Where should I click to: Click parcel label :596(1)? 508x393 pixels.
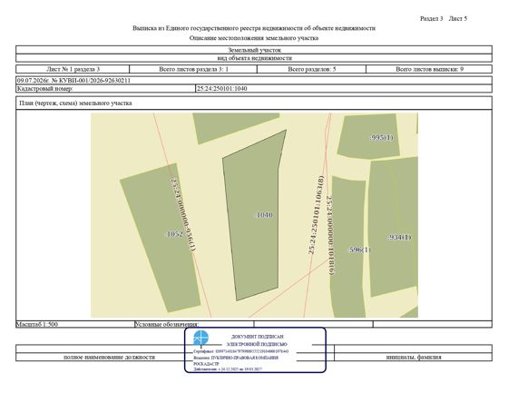click(359, 250)
